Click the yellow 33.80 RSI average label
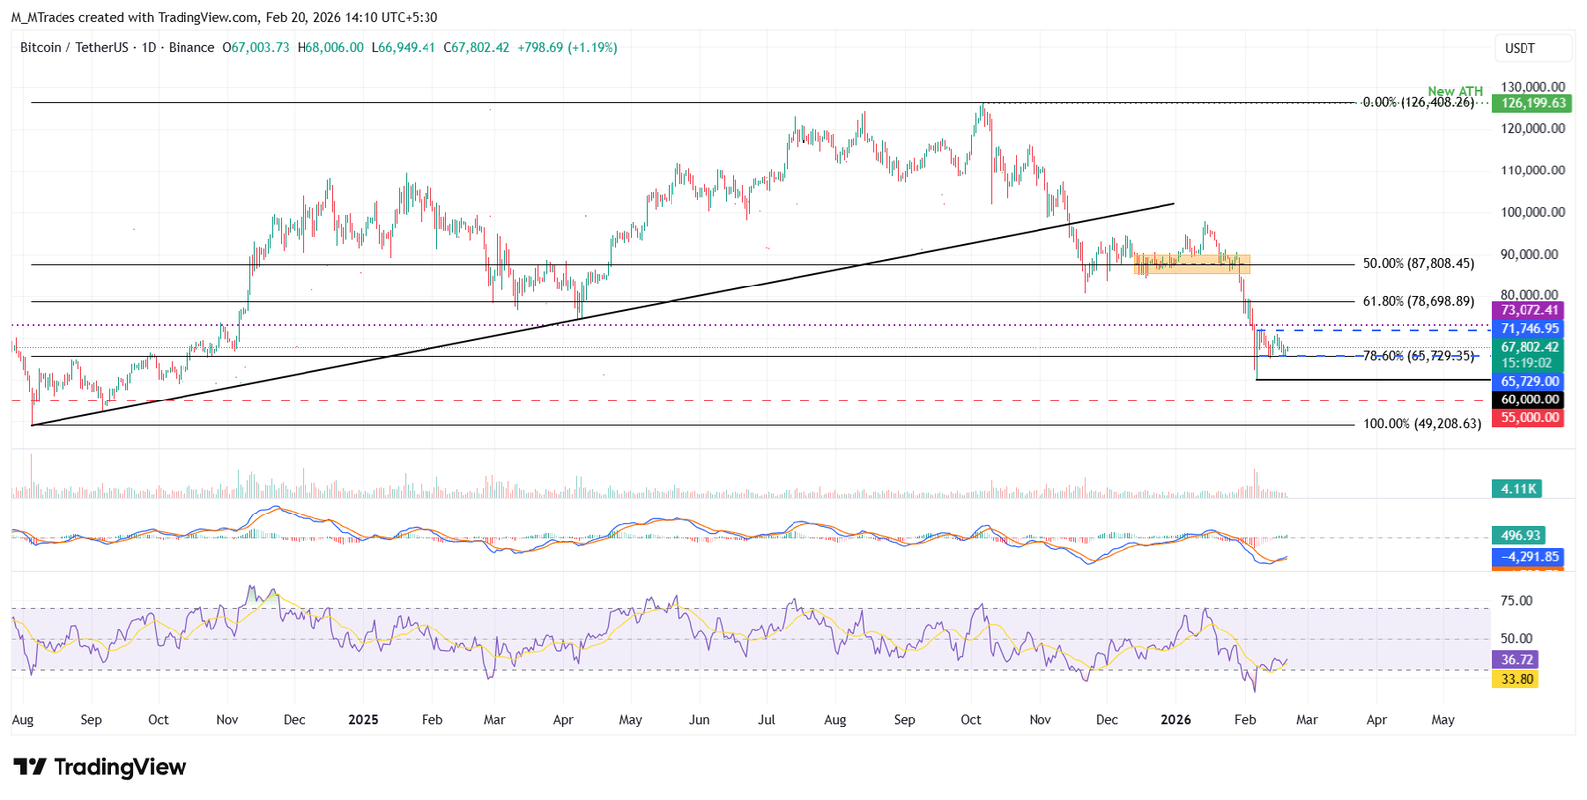 1516,679
